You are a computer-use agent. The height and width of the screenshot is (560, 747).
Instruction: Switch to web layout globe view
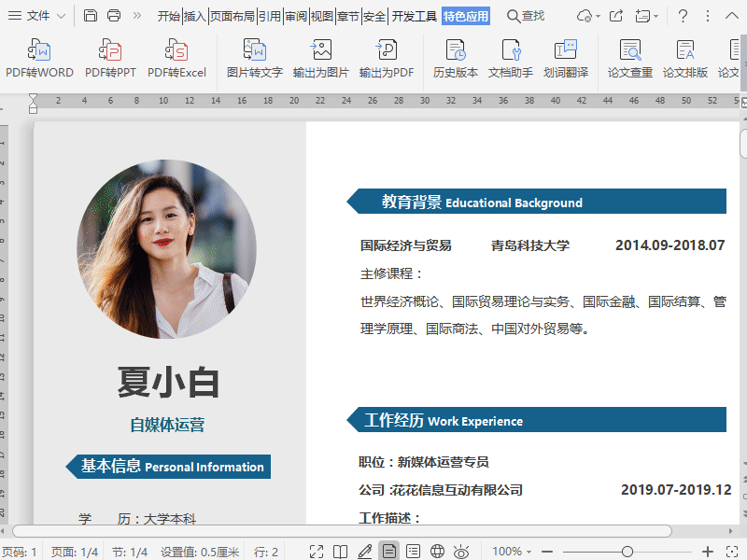click(x=437, y=552)
